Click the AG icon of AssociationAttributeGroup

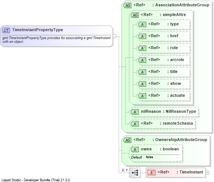(127, 6)
